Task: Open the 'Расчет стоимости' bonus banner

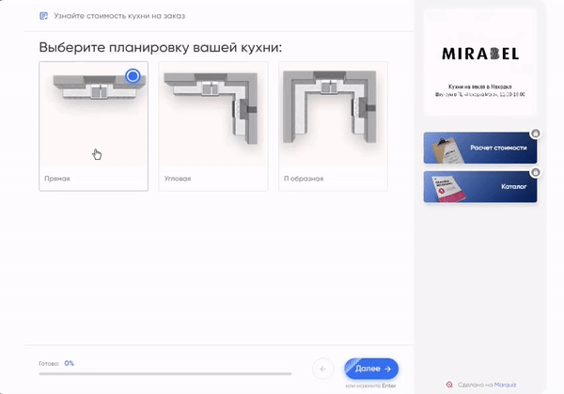Action: (480, 148)
